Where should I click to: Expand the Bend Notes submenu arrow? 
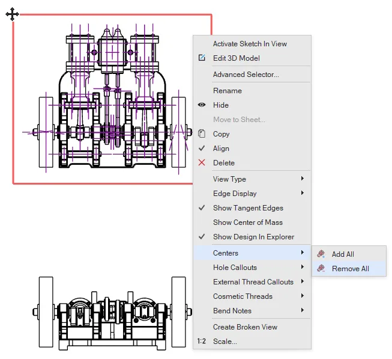point(303,310)
